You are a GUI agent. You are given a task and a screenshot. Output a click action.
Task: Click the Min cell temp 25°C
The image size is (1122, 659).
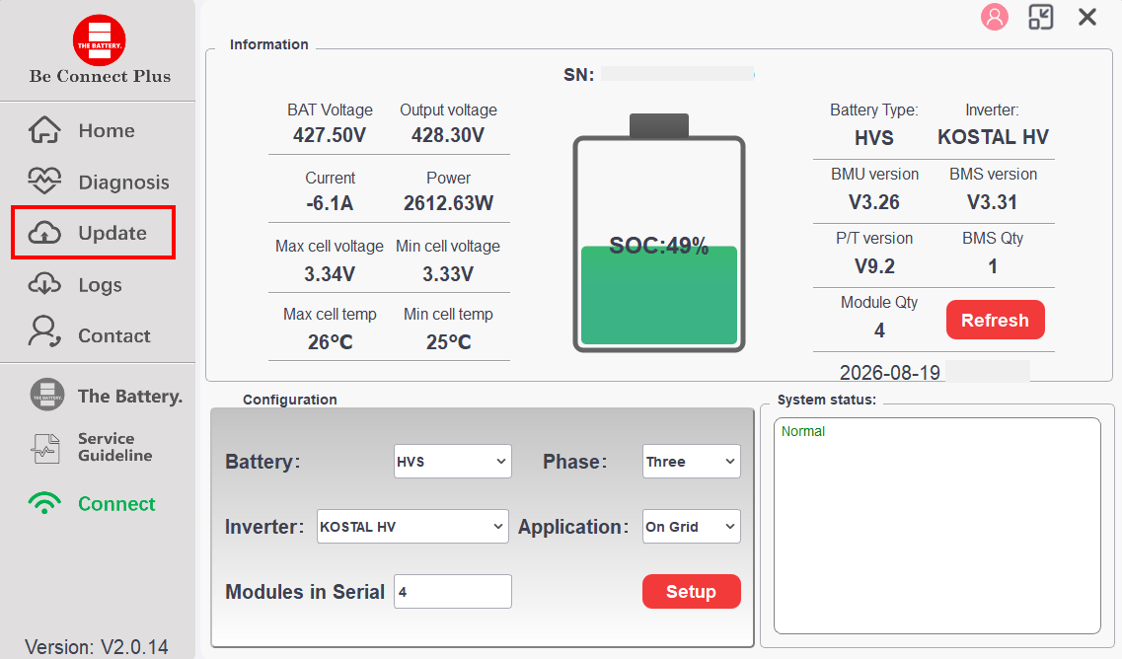point(448,342)
